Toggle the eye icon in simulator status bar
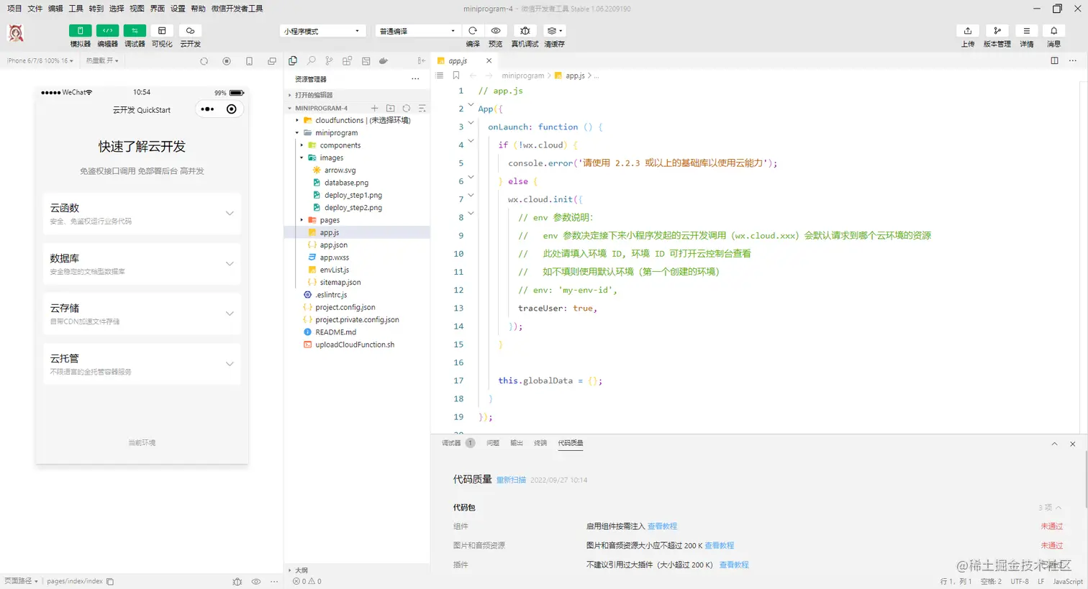This screenshot has width=1088, height=589. [x=256, y=581]
